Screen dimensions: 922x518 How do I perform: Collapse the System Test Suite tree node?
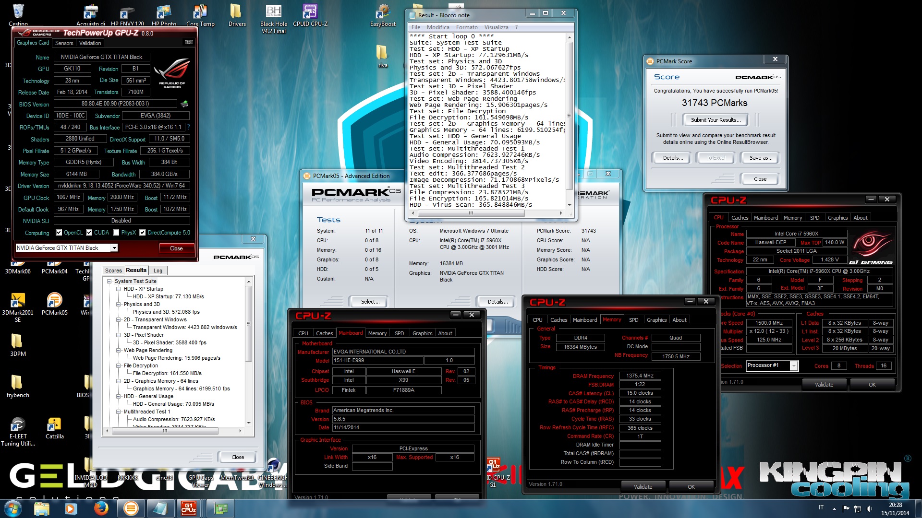tap(109, 281)
